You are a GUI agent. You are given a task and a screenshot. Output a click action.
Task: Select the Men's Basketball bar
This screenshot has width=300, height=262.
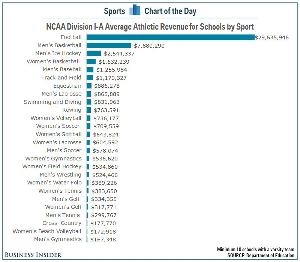click(109, 45)
